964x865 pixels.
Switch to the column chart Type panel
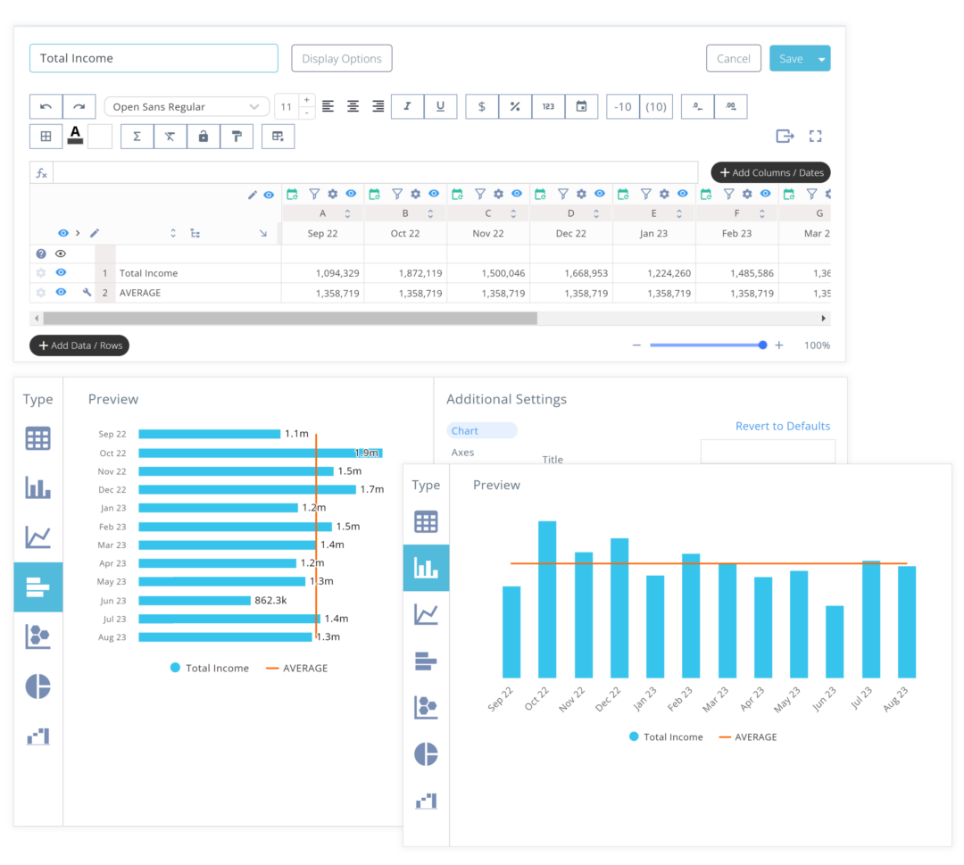click(x=426, y=567)
